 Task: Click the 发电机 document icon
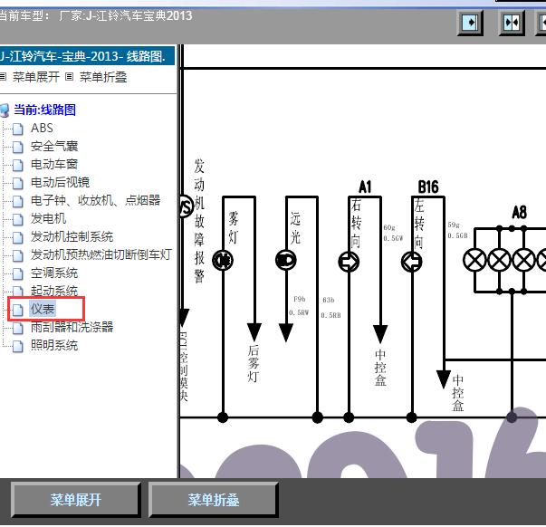pyautogui.click(x=18, y=219)
